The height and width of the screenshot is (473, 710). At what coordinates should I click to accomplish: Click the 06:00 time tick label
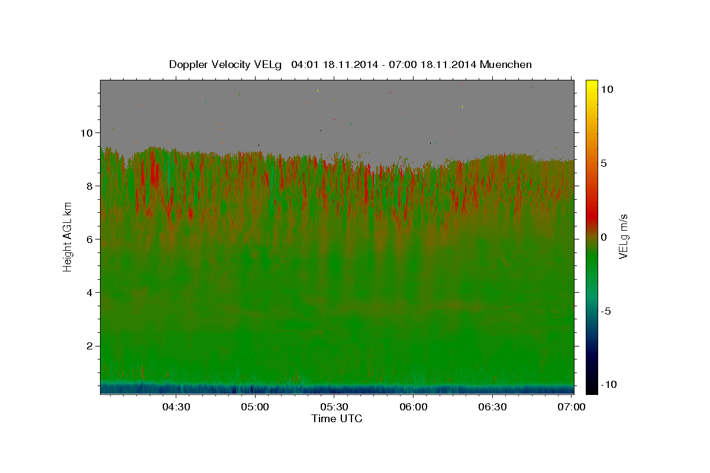414,407
